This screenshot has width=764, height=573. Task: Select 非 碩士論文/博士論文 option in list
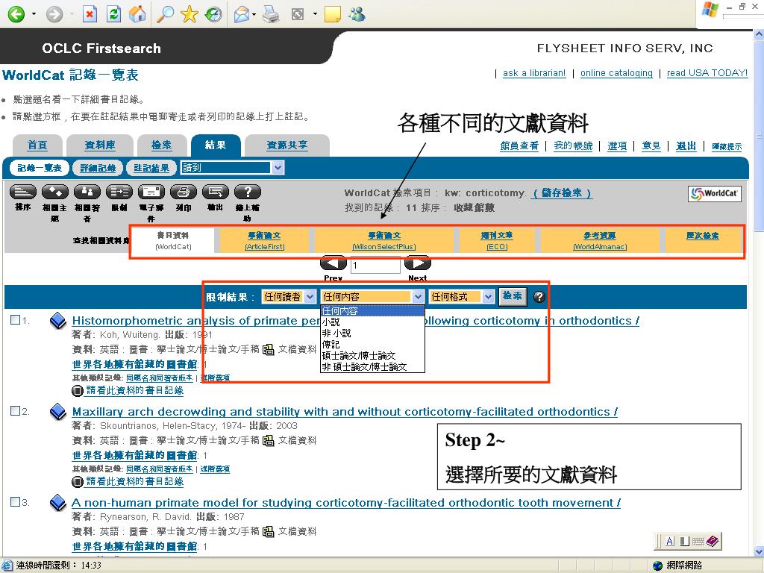pos(372,367)
